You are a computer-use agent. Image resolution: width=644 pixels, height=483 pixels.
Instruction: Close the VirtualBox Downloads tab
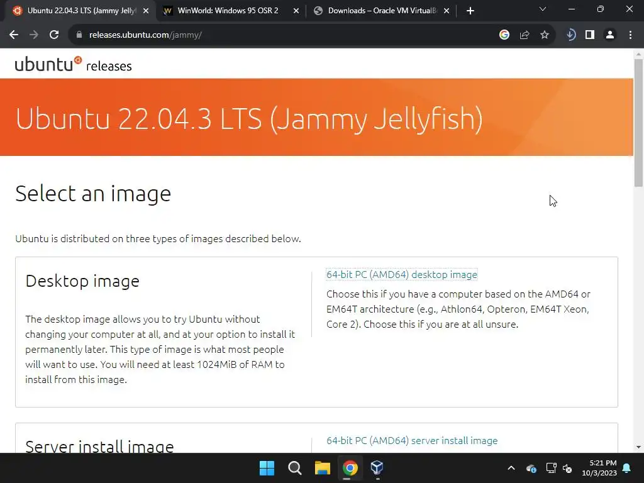tap(447, 11)
